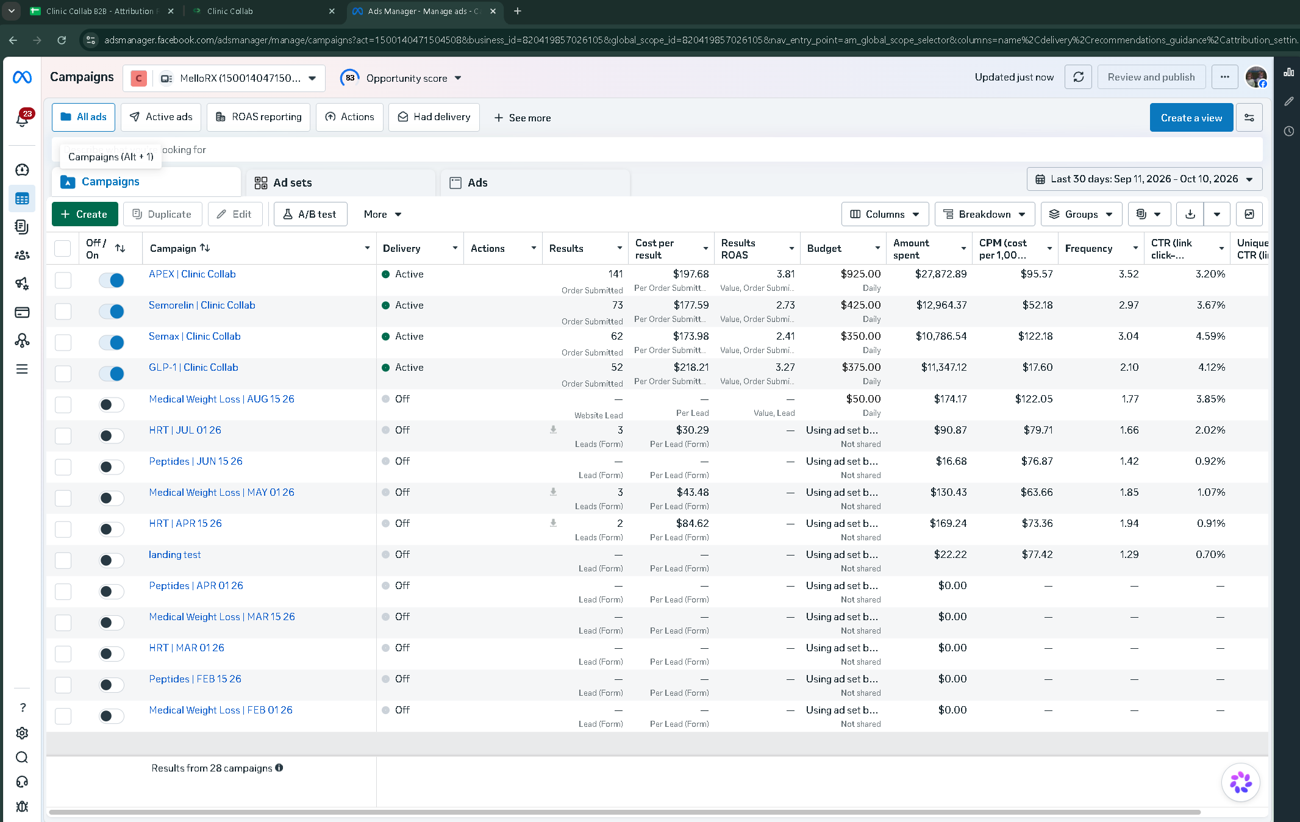Turn off the APEX | Clinic Collab campaign toggle
The image size is (1300, 822).
pyautogui.click(x=112, y=281)
